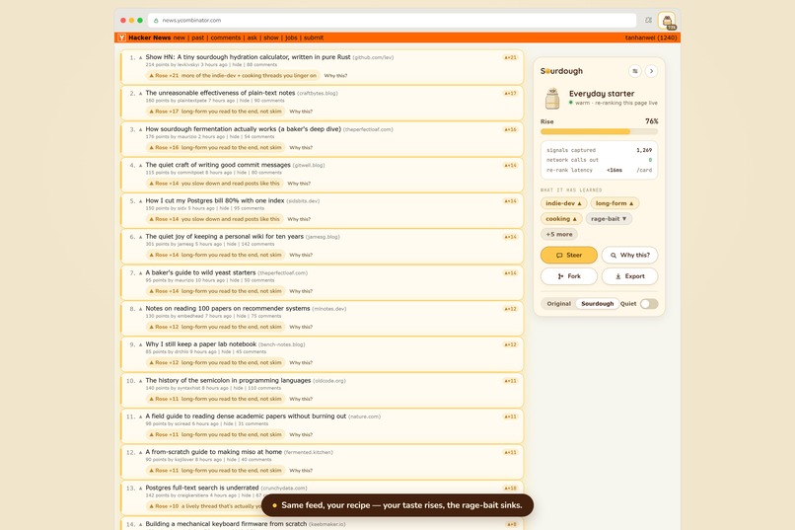Click +11 badge on semicolon history story

tap(510, 381)
